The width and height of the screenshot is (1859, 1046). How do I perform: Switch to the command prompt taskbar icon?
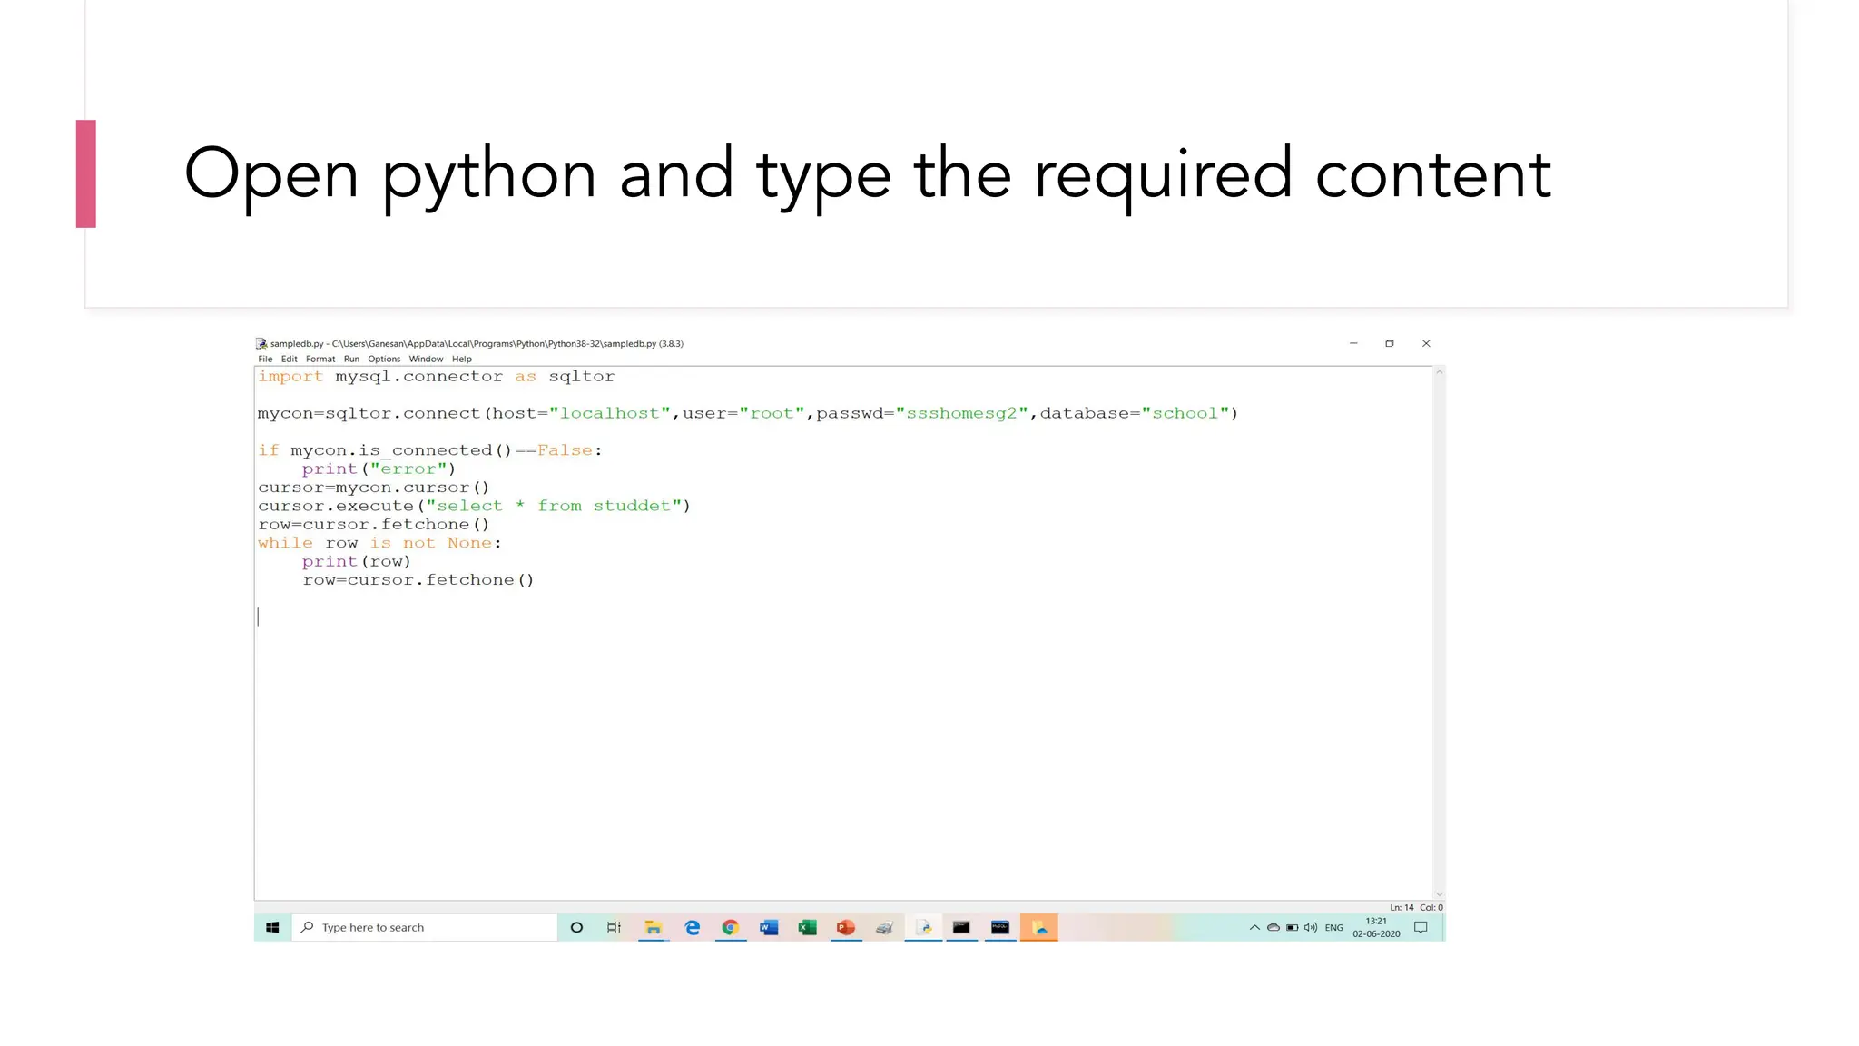click(x=961, y=927)
